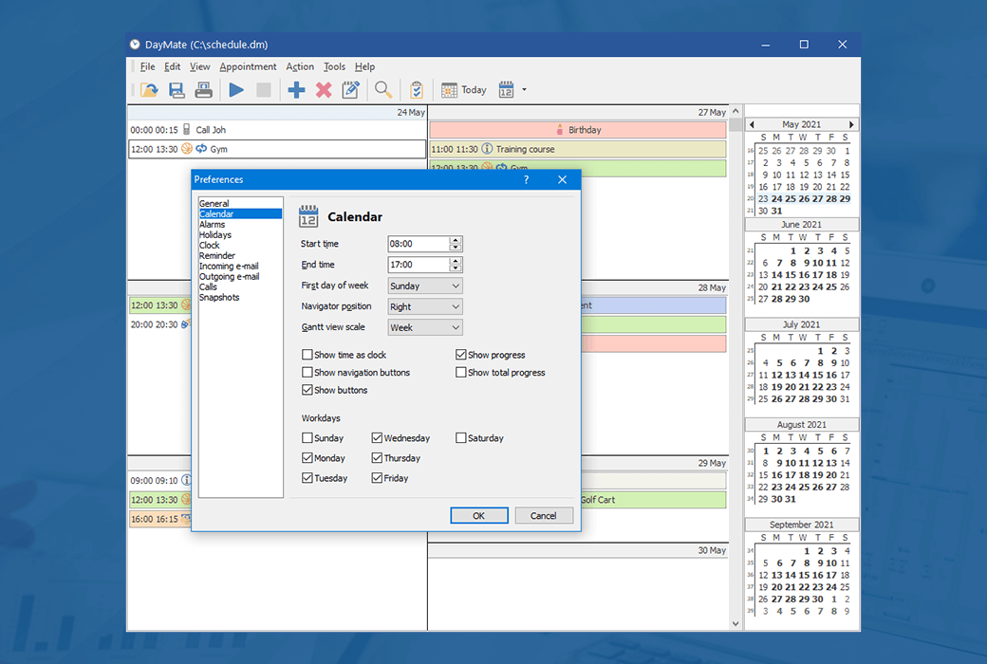Open the View menu

click(x=199, y=66)
